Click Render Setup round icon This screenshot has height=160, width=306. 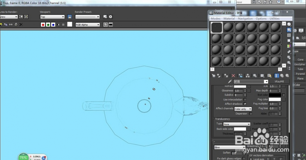click(x=110, y=17)
